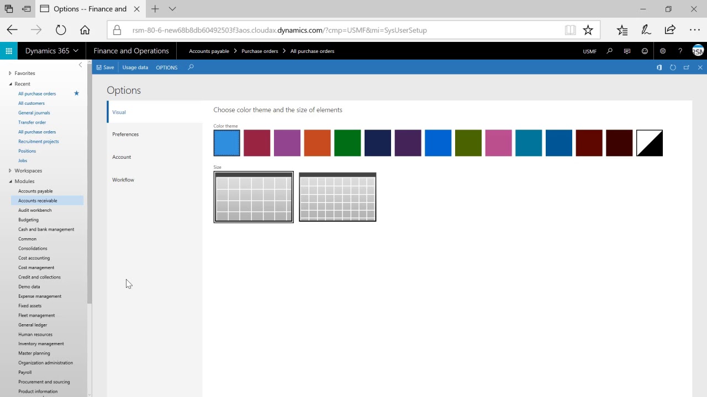Unfavorite All purchase orders via the star icon
The image size is (707, 397).
[77, 93]
